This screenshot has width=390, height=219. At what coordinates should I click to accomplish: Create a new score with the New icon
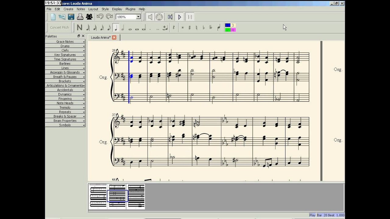[53, 17]
